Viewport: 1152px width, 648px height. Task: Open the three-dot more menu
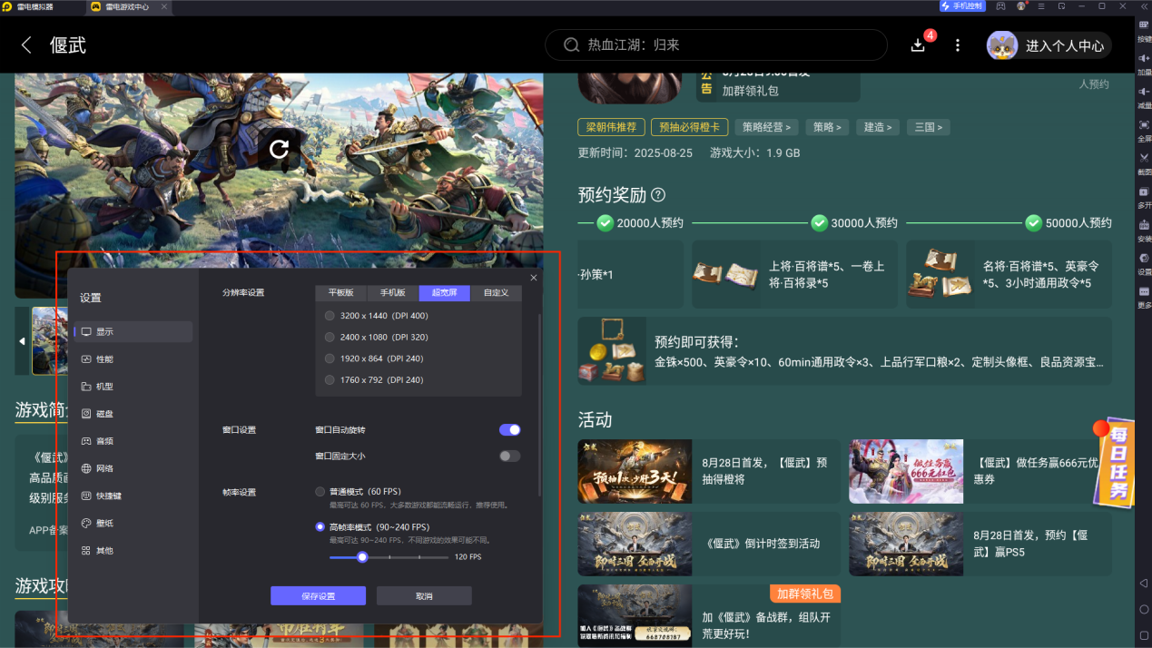[957, 45]
